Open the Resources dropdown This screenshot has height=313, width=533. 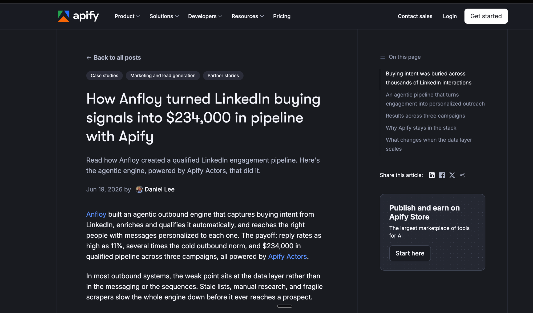click(x=248, y=16)
